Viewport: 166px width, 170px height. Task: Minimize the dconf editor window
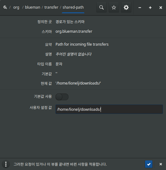tap(140, 8)
